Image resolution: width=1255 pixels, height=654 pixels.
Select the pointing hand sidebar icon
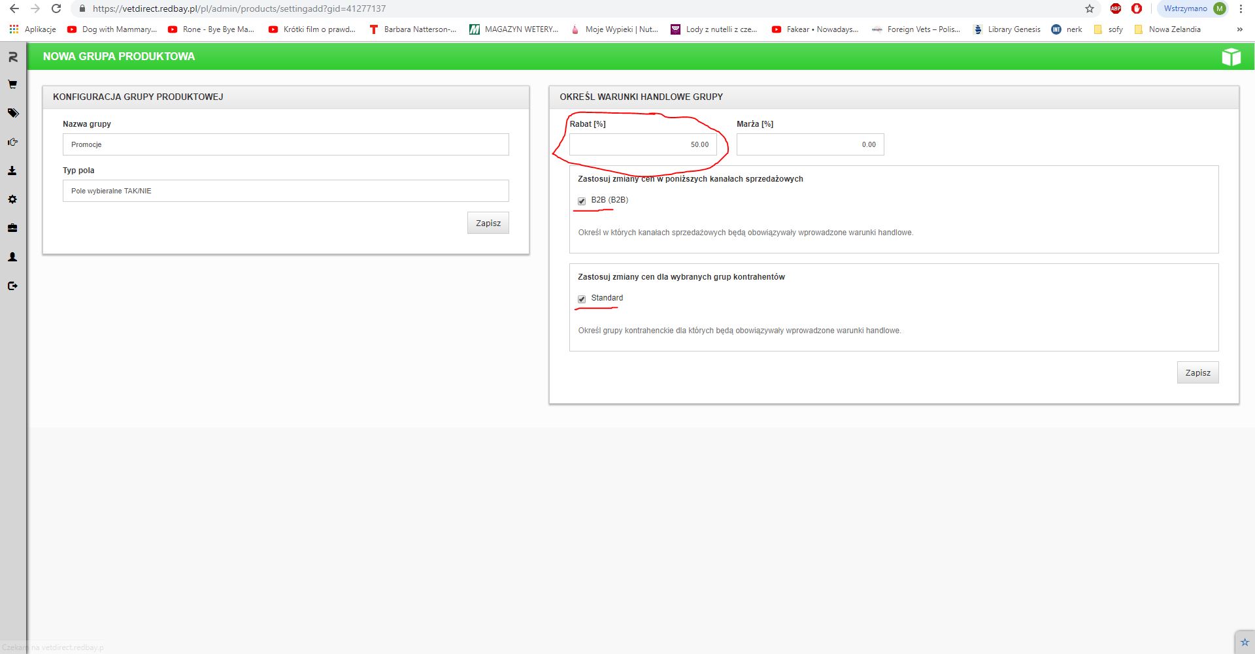[12, 142]
